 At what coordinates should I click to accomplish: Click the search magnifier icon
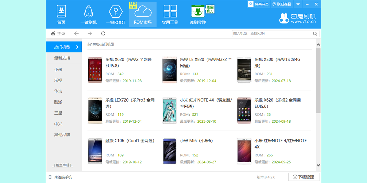tap(315, 34)
